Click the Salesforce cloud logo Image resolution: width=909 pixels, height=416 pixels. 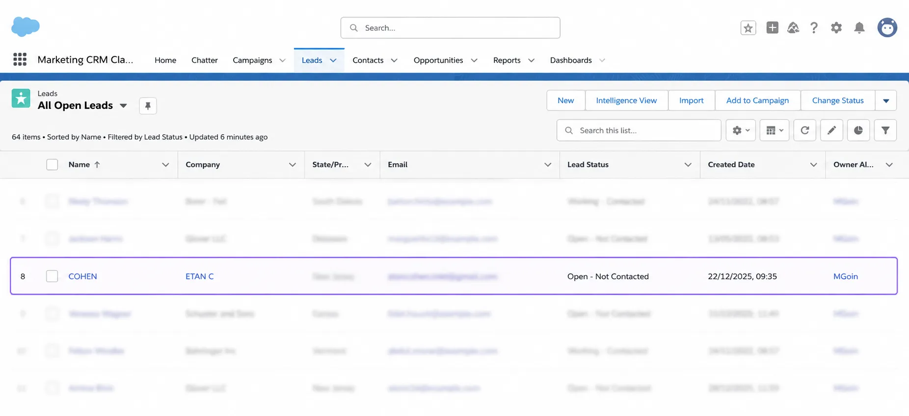tap(26, 26)
